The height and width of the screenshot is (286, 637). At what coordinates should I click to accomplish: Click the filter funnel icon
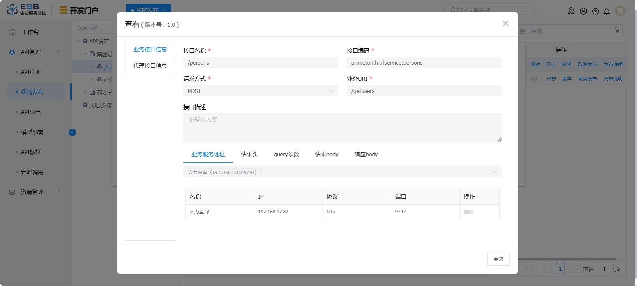[x=617, y=30]
